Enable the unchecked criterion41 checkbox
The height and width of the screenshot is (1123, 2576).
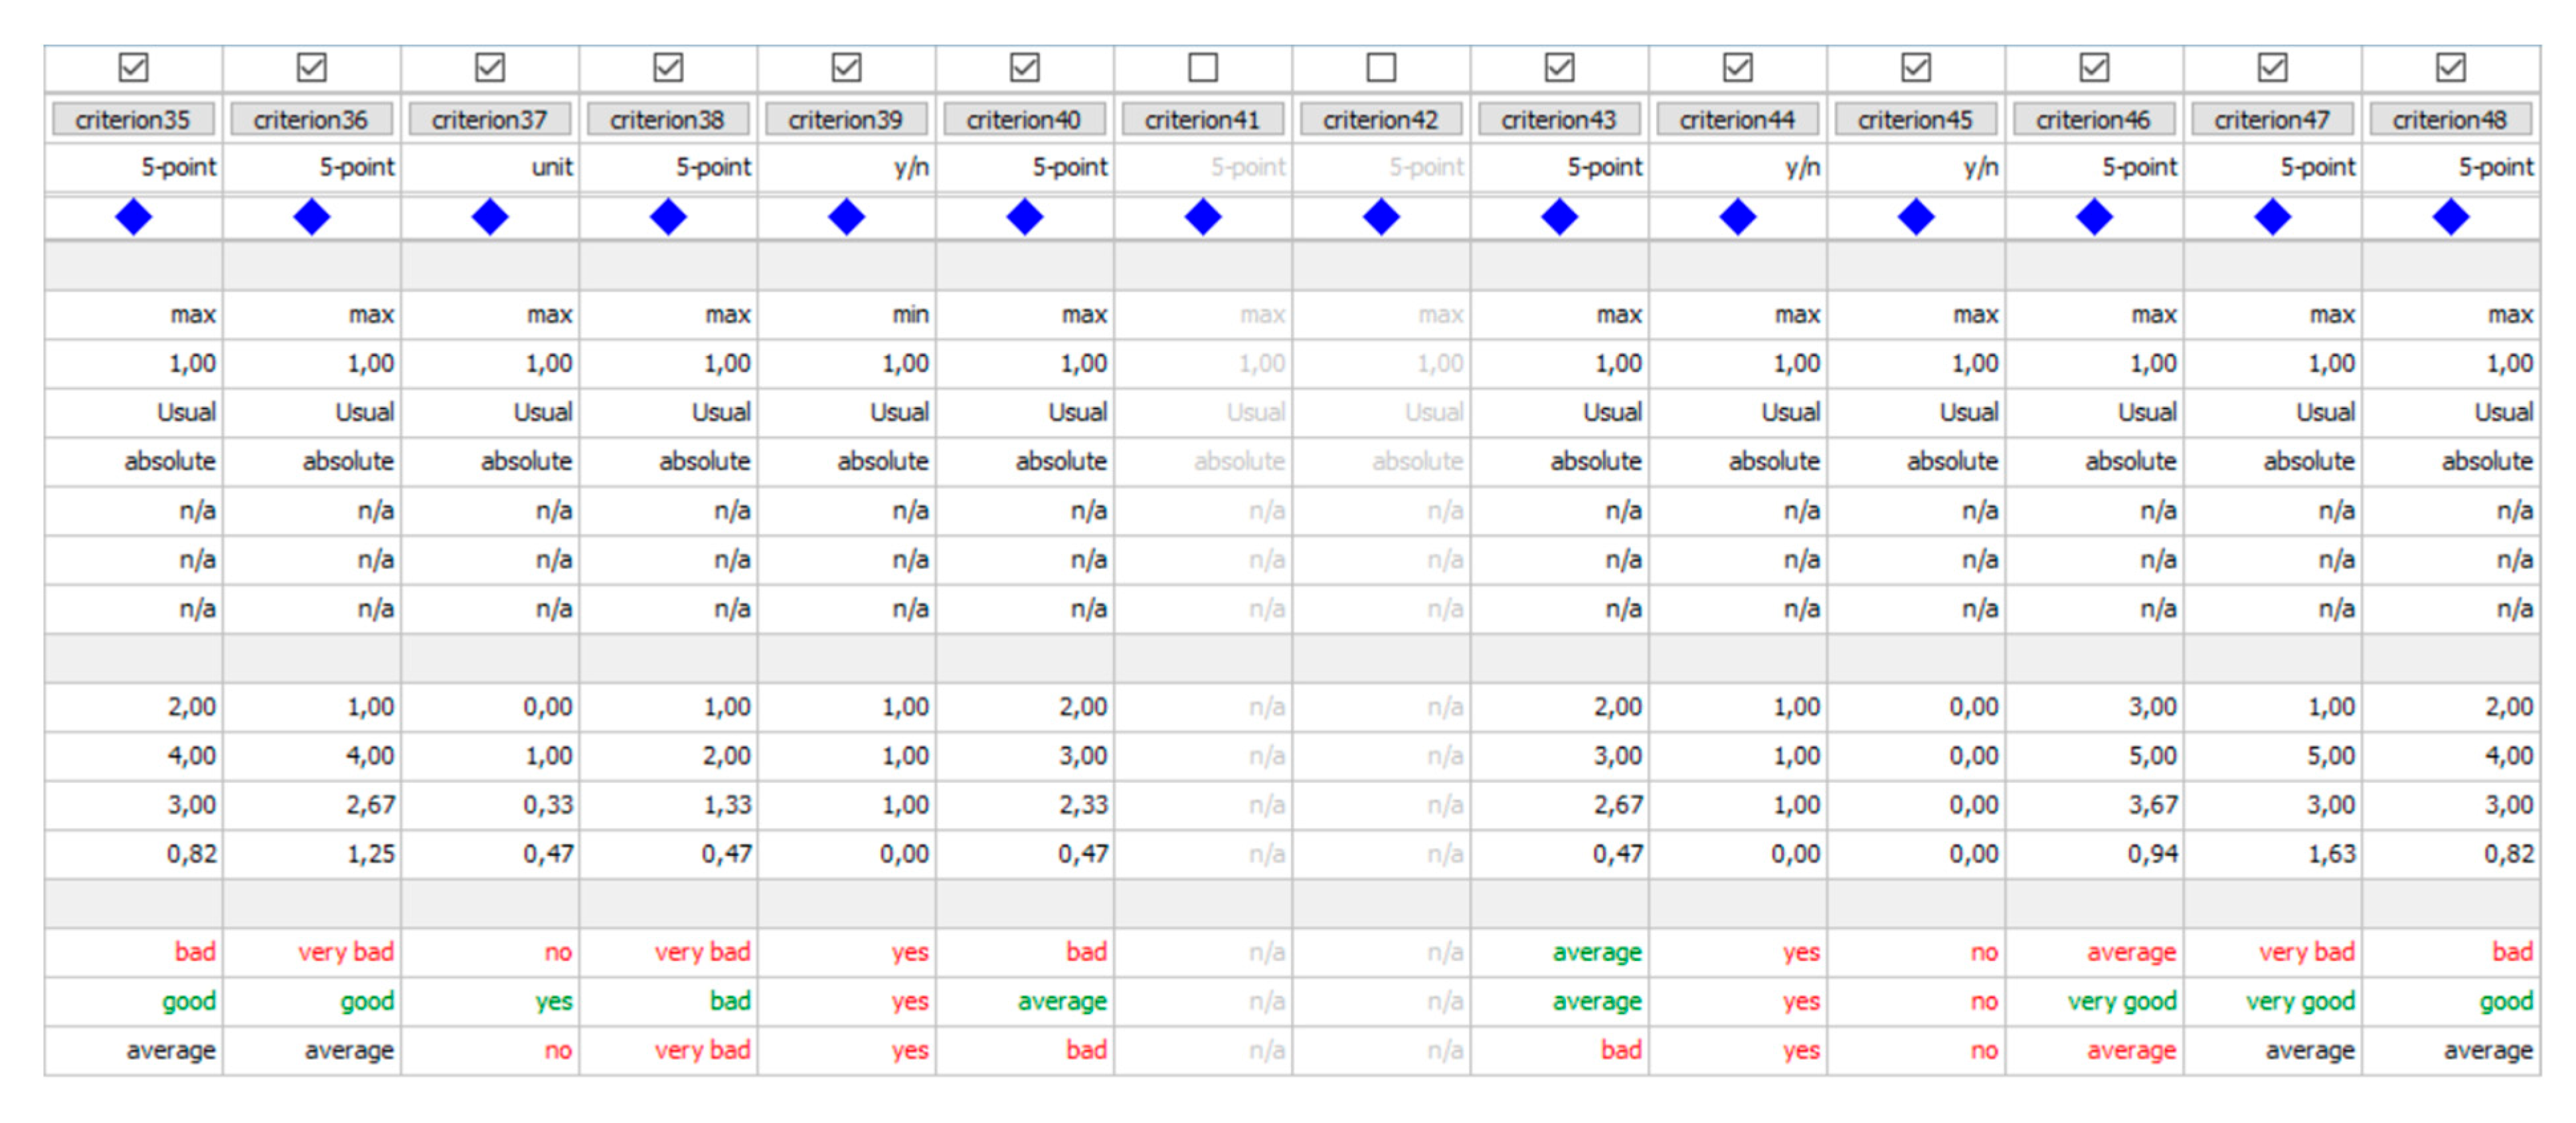click(x=1202, y=67)
